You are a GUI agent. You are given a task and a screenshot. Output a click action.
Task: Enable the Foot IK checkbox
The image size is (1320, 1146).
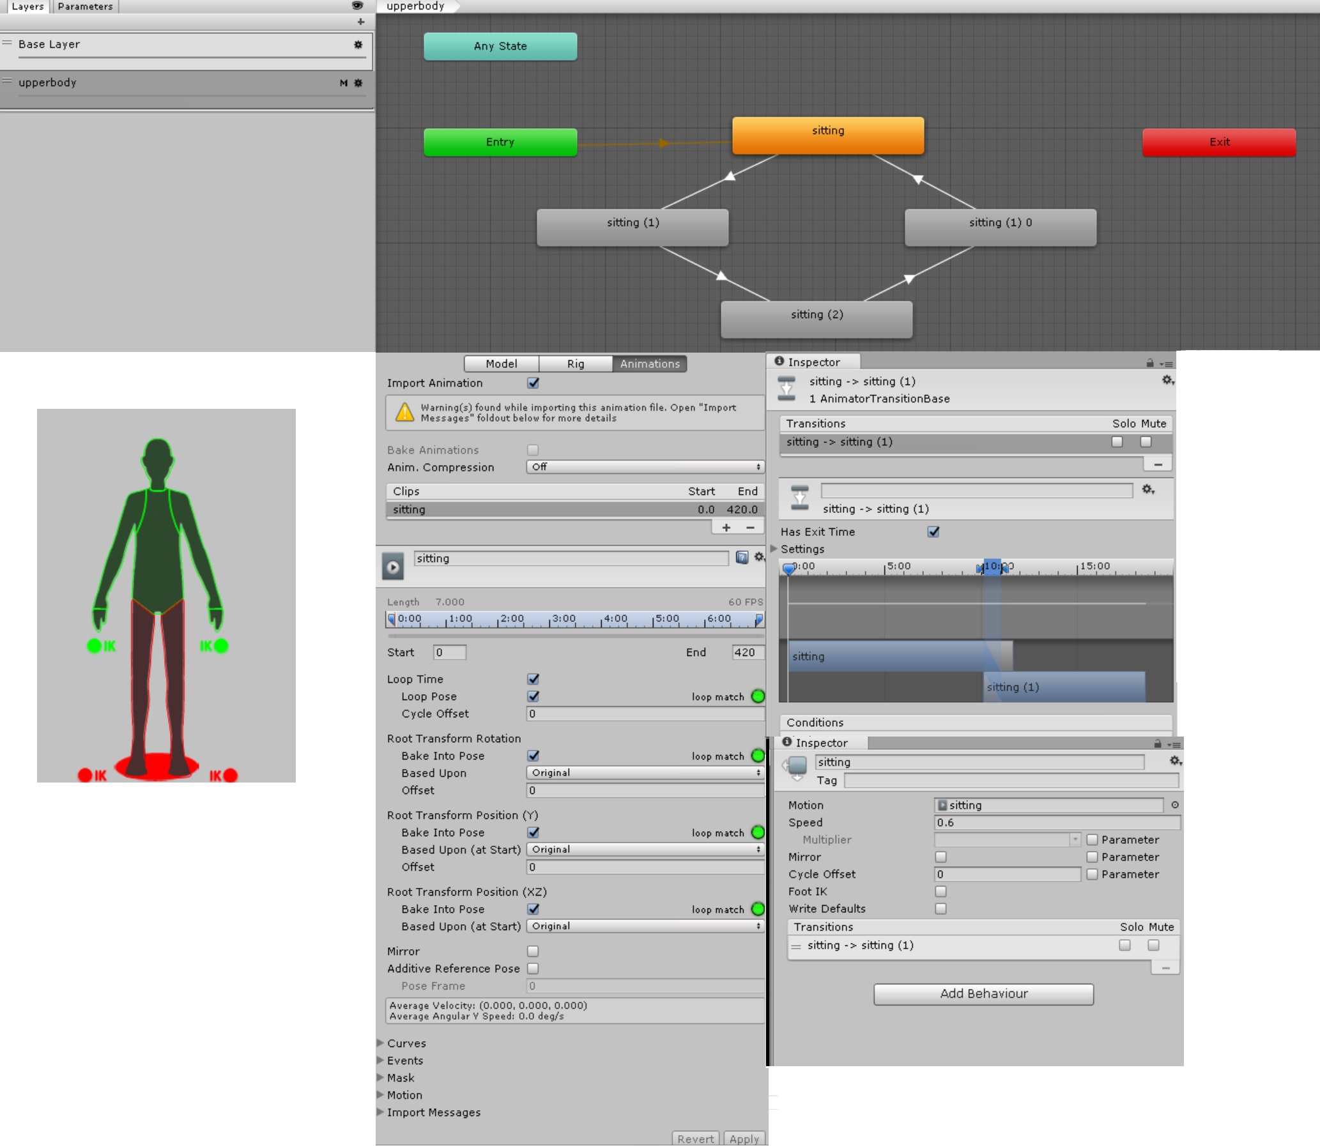click(940, 892)
